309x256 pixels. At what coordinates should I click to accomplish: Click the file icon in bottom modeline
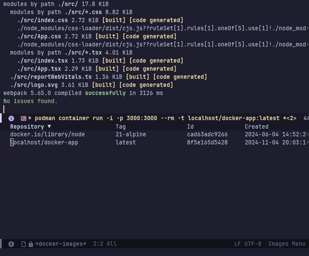(24, 244)
